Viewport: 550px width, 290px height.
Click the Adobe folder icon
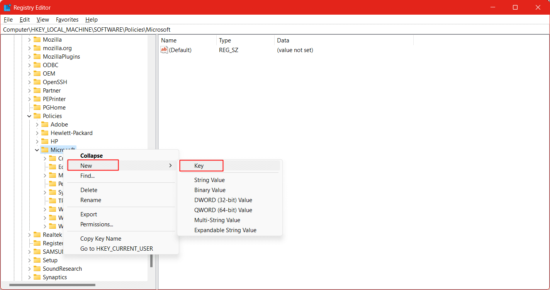[x=45, y=124]
